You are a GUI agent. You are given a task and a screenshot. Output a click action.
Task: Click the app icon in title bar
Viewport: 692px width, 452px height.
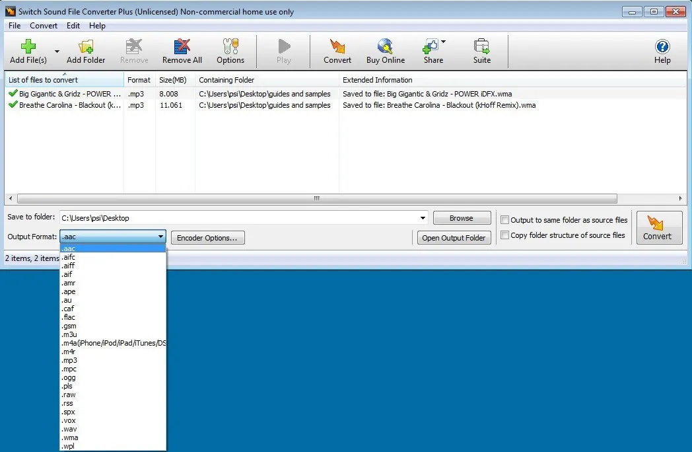pos(10,11)
